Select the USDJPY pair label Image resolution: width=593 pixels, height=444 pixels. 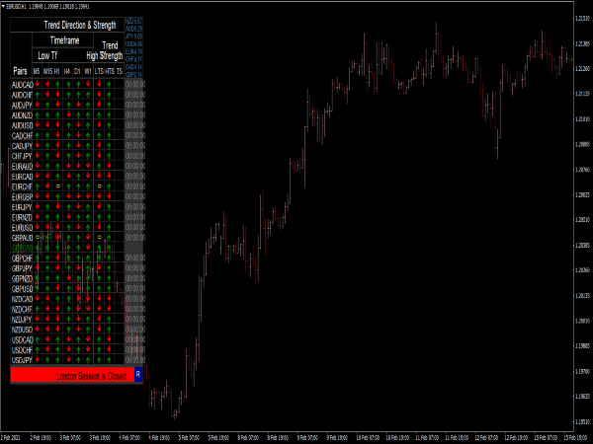pyautogui.click(x=22, y=360)
